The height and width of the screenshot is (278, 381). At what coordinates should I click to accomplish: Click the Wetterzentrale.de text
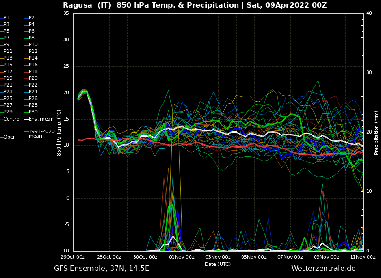tap(323, 269)
